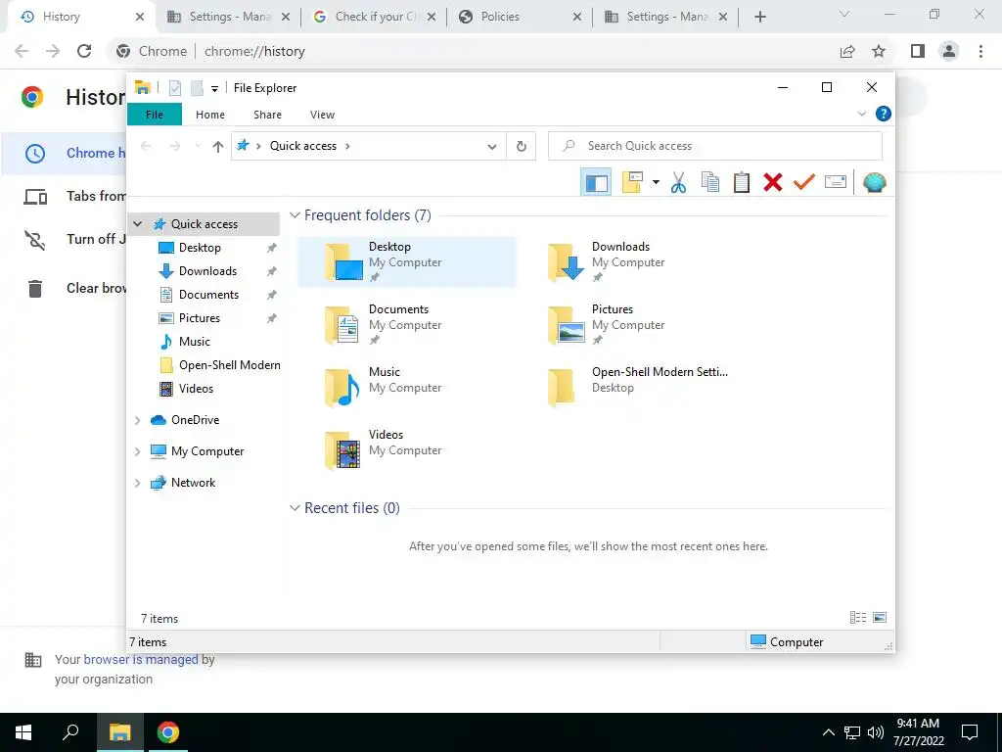The image size is (1002, 752).
Task: Open Chrome side panel icon
Action: [x=918, y=51]
